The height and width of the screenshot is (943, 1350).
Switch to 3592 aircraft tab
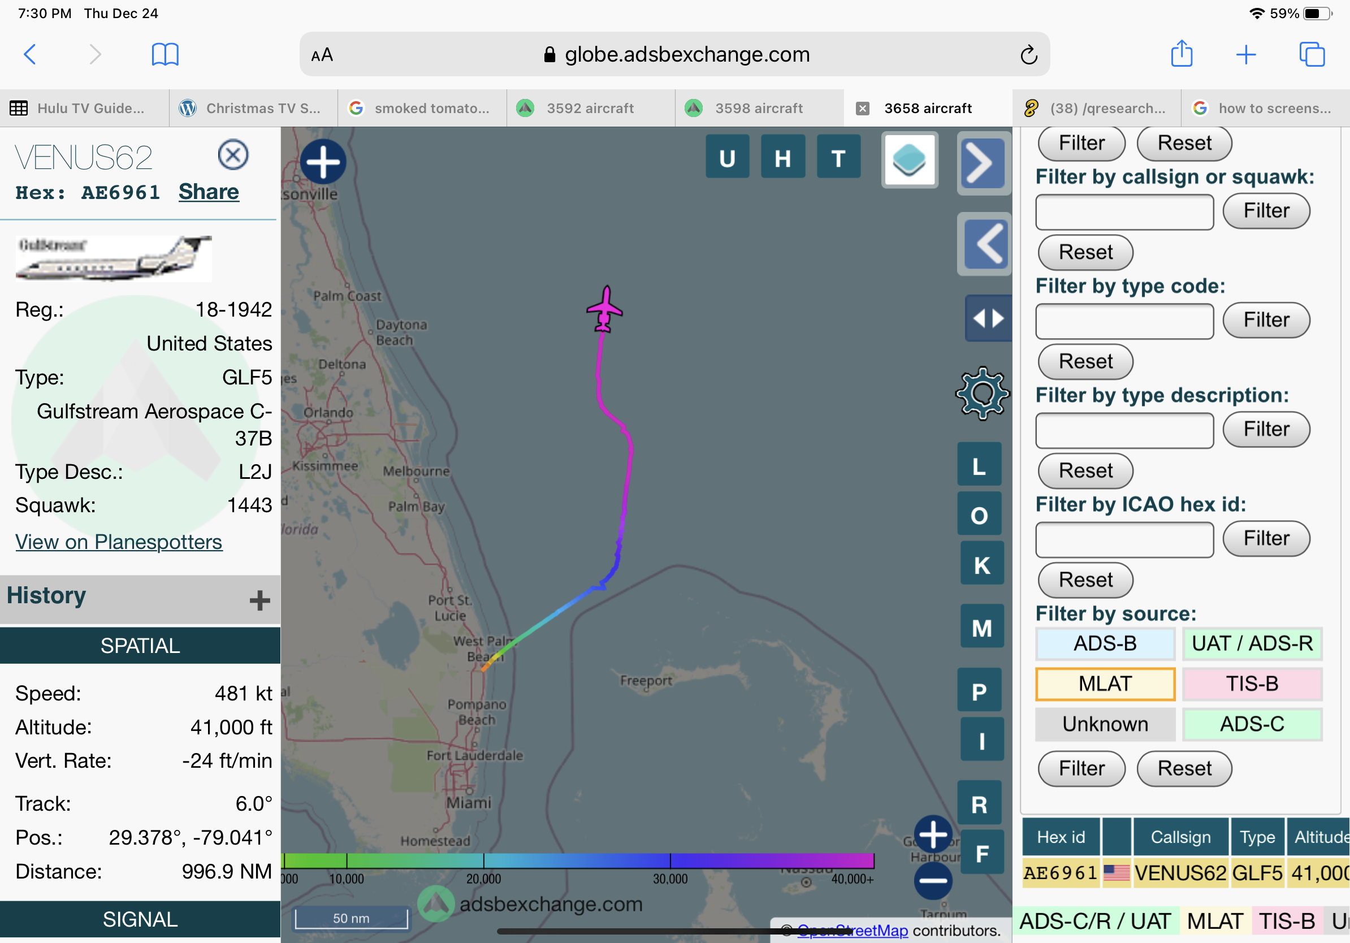(590, 108)
